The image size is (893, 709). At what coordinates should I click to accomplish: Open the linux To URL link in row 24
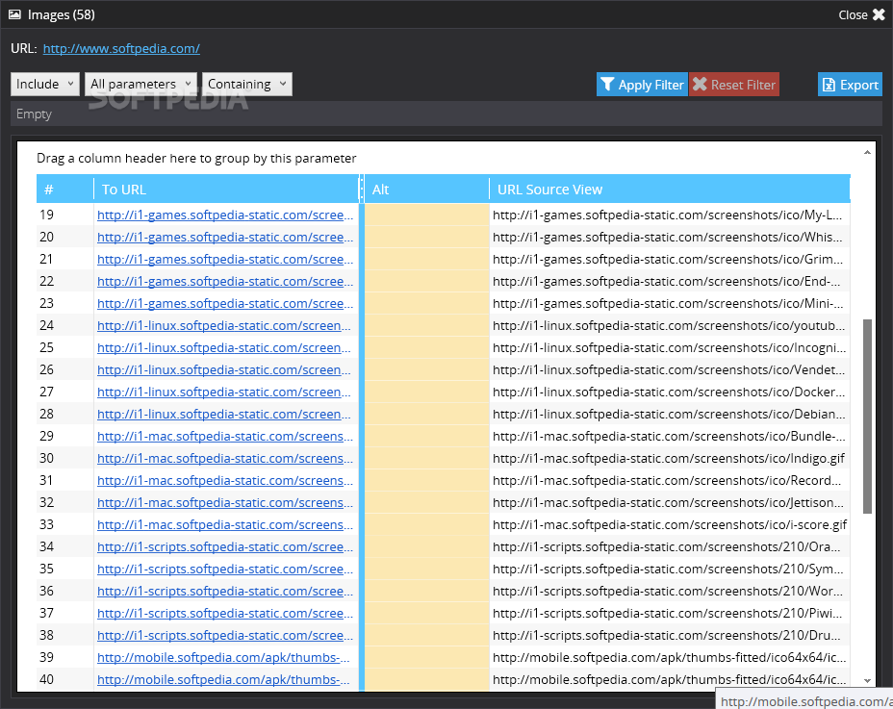(x=224, y=326)
